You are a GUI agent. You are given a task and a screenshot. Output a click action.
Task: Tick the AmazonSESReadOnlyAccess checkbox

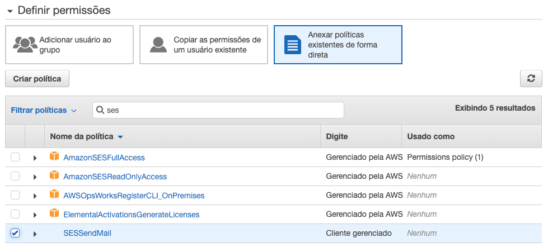click(x=15, y=177)
